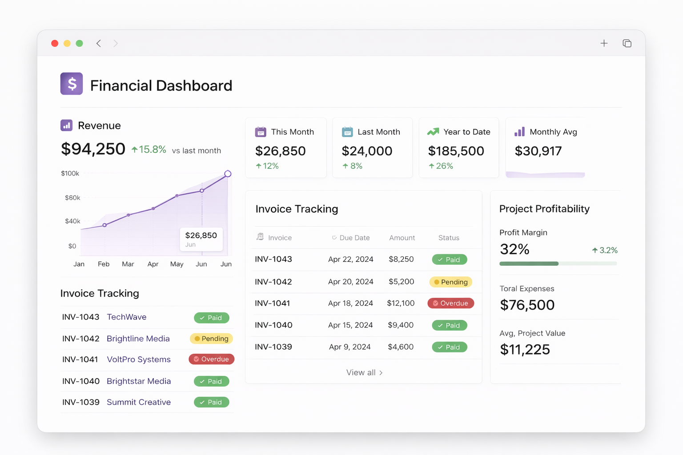The height and width of the screenshot is (455, 683).
Task: Open Brightline Media client link
Action: (138, 339)
